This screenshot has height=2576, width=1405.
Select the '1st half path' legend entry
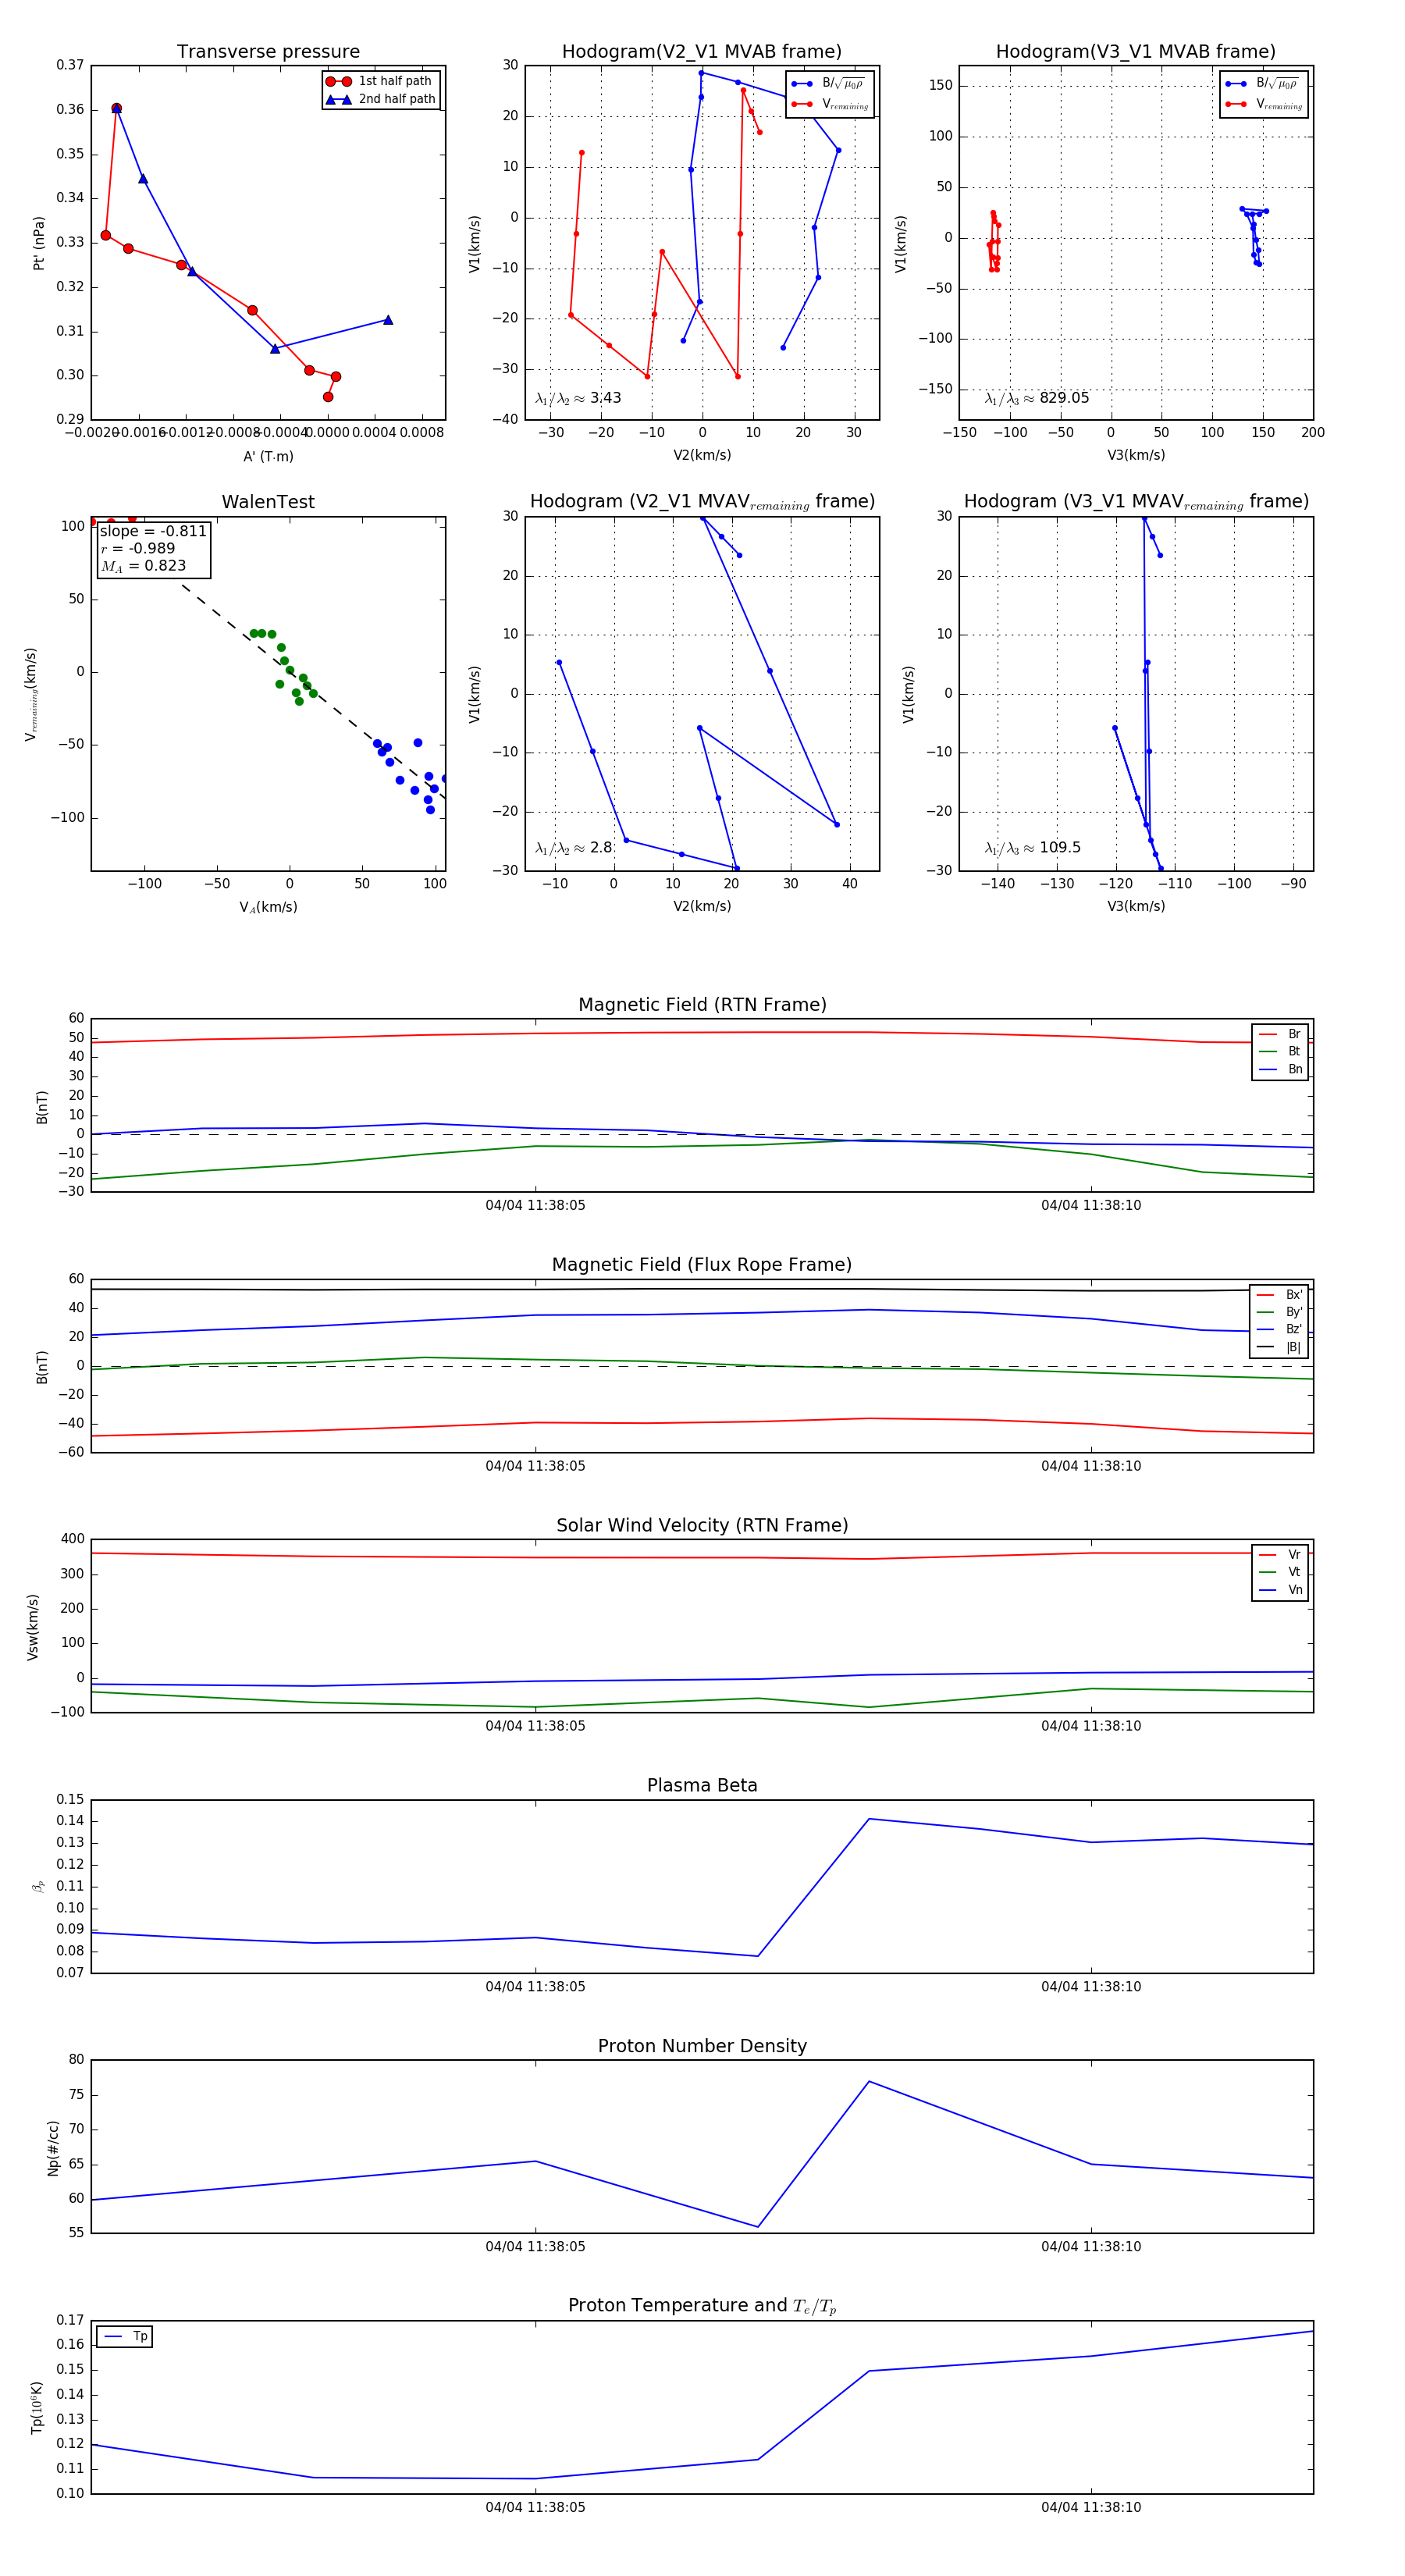(x=381, y=81)
